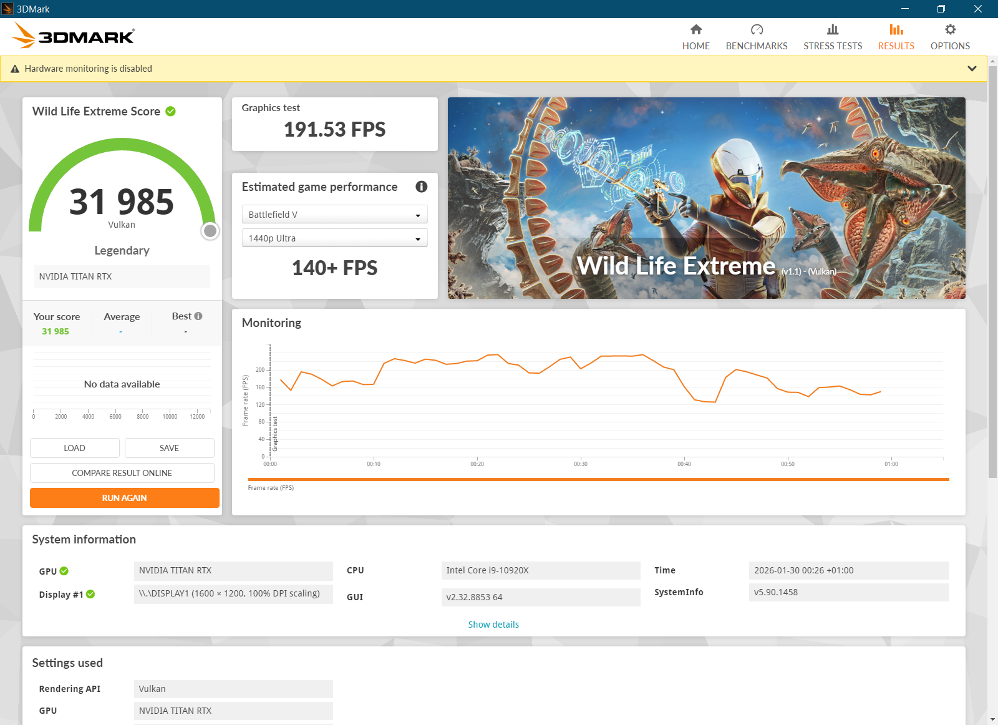Screen dimensions: 998x725
Task: Click the Compare Result Online button
Action: (x=122, y=473)
